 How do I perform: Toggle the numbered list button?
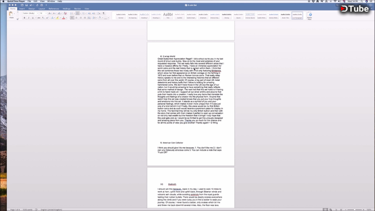point(77,13)
